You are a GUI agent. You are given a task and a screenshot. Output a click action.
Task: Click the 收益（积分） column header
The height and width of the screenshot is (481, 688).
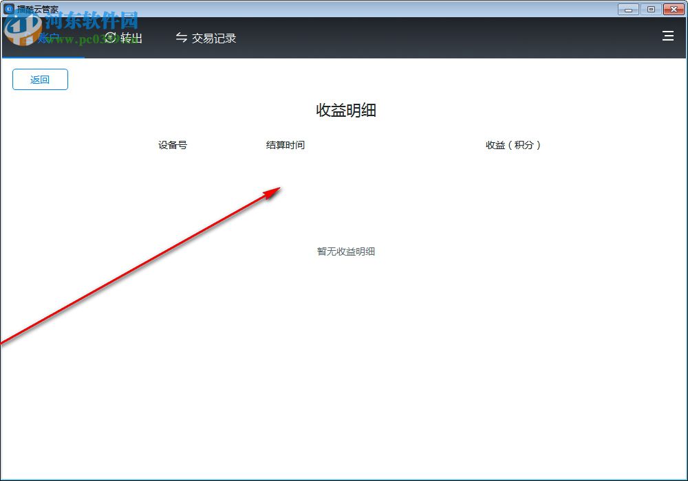(513, 145)
